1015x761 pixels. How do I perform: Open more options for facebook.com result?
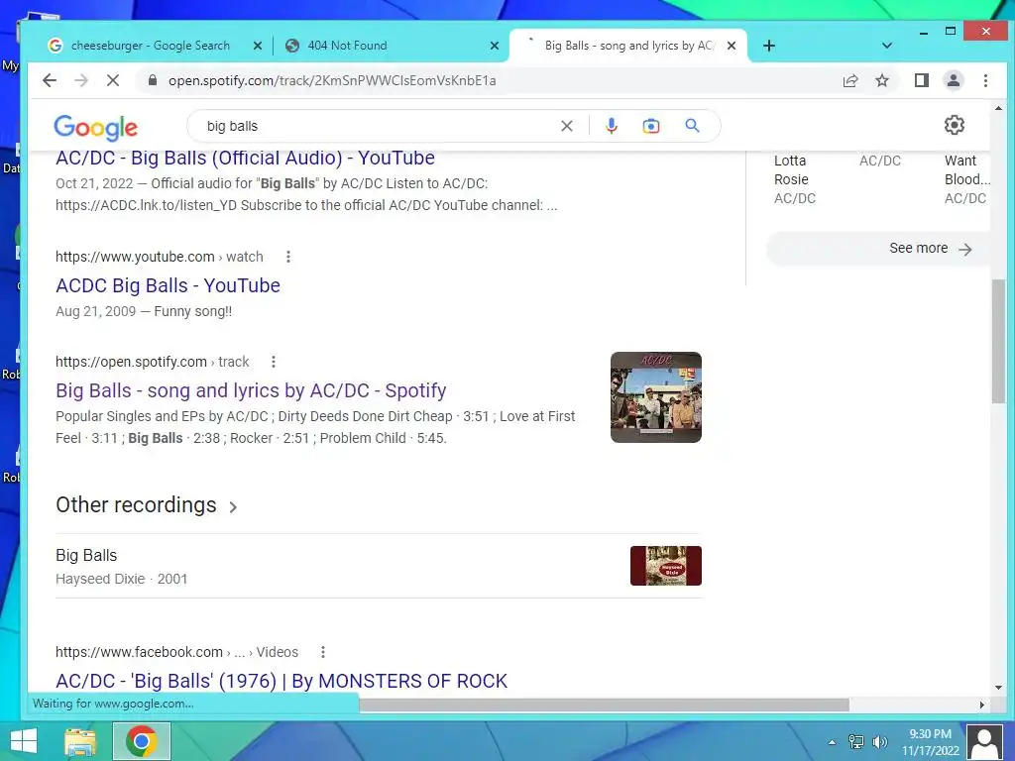point(322,652)
